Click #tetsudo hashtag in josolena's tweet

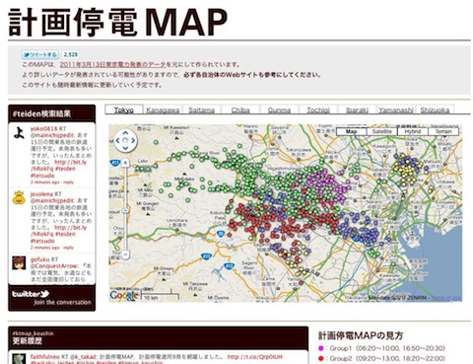click(x=42, y=241)
